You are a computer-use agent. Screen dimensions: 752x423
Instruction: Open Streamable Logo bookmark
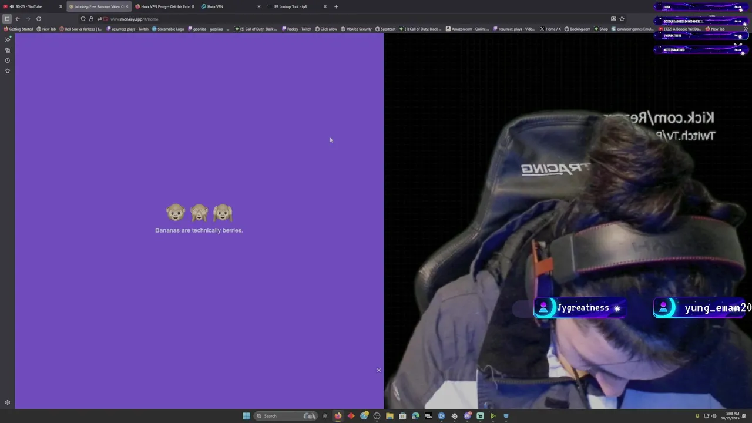[168, 29]
